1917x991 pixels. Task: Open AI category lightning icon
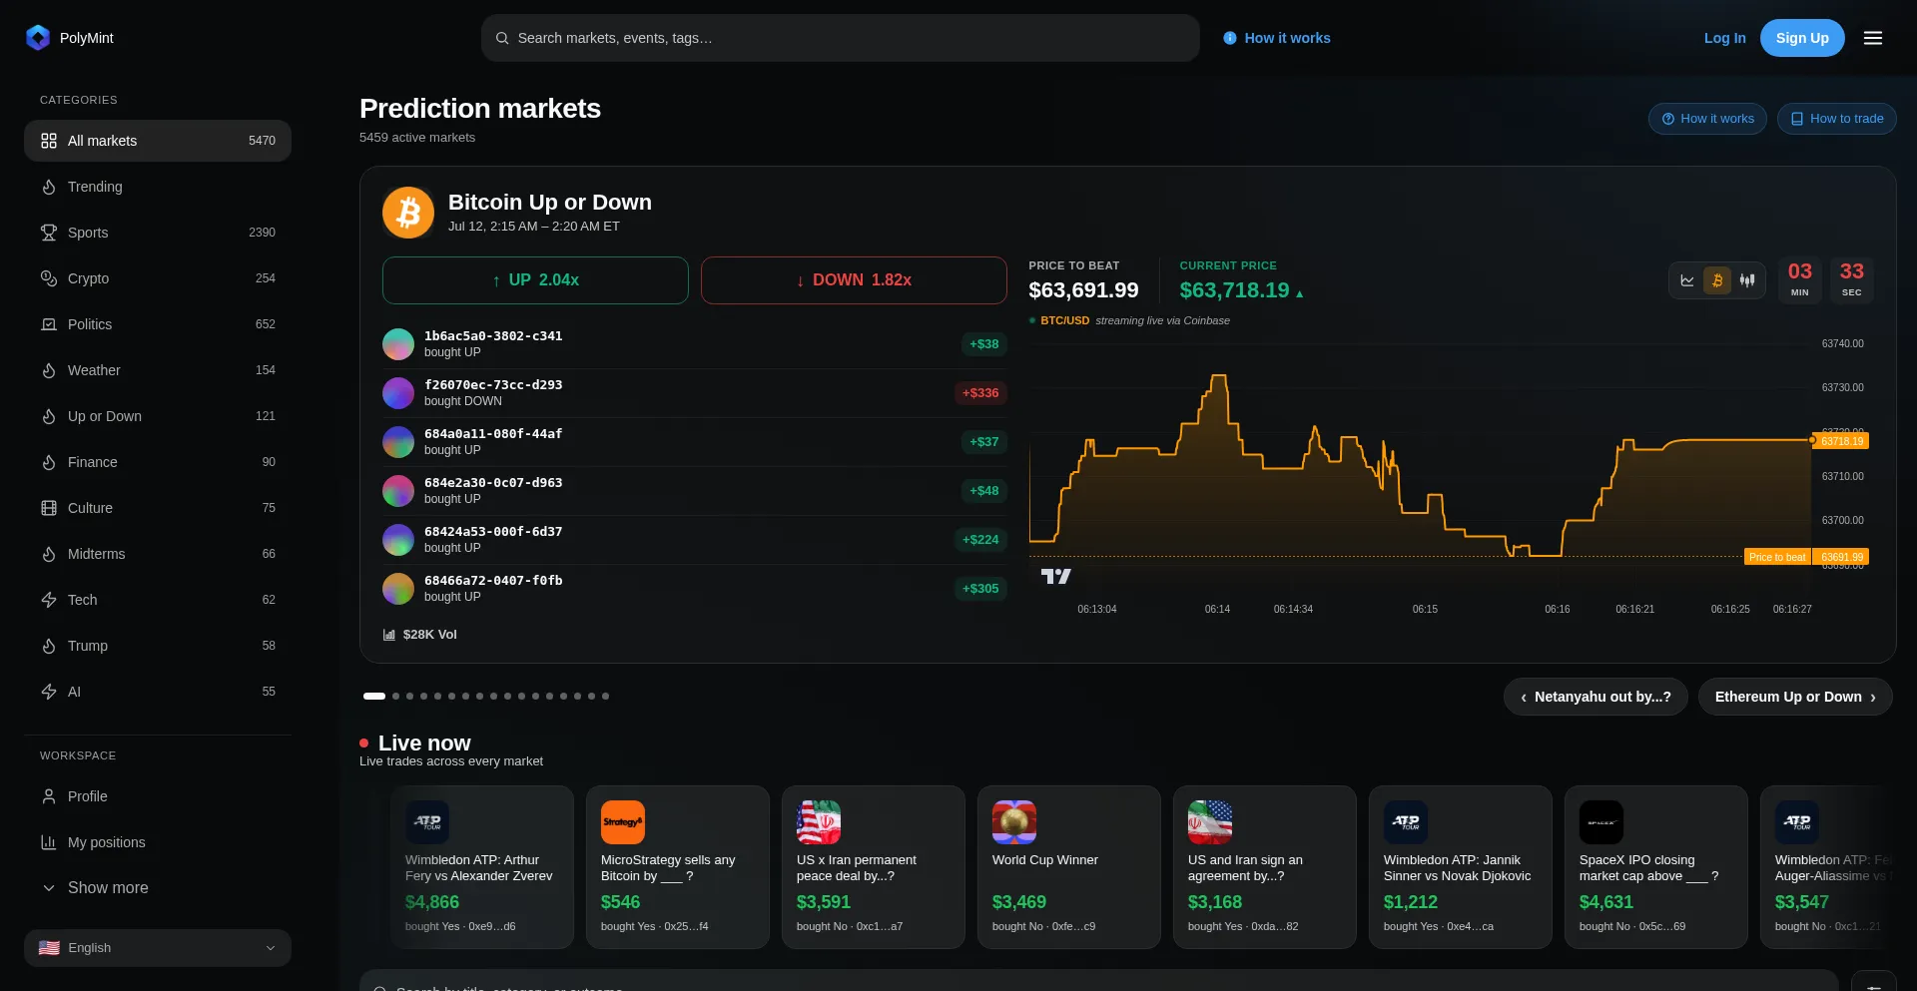coord(49,692)
